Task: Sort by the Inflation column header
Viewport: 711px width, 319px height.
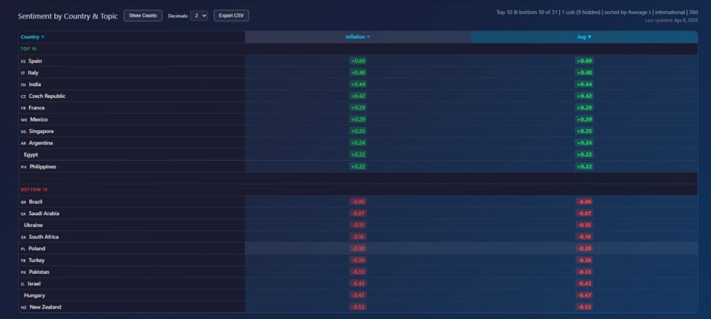Action: coord(358,37)
